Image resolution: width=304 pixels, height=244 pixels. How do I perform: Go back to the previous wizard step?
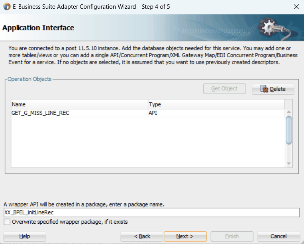tap(142, 236)
